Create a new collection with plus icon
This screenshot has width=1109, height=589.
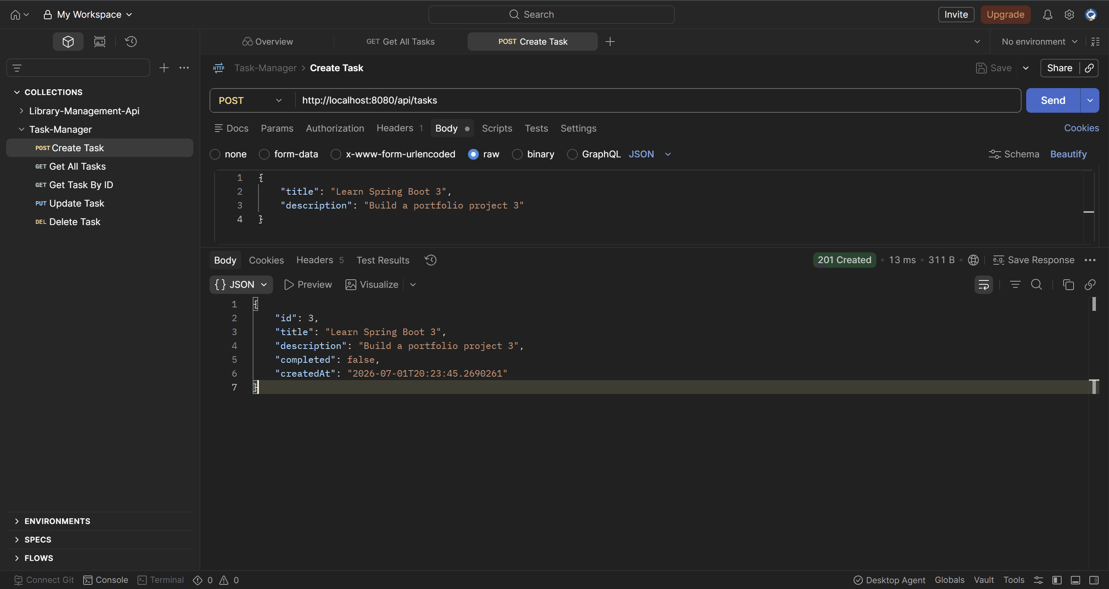(x=164, y=67)
